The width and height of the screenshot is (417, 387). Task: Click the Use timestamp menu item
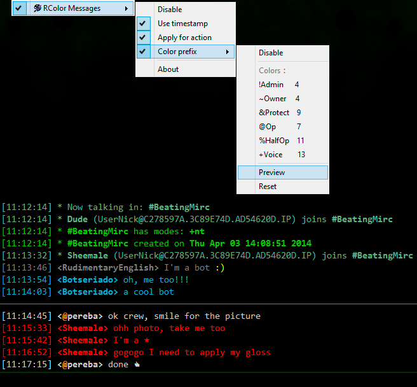click(x=186, y=24)
